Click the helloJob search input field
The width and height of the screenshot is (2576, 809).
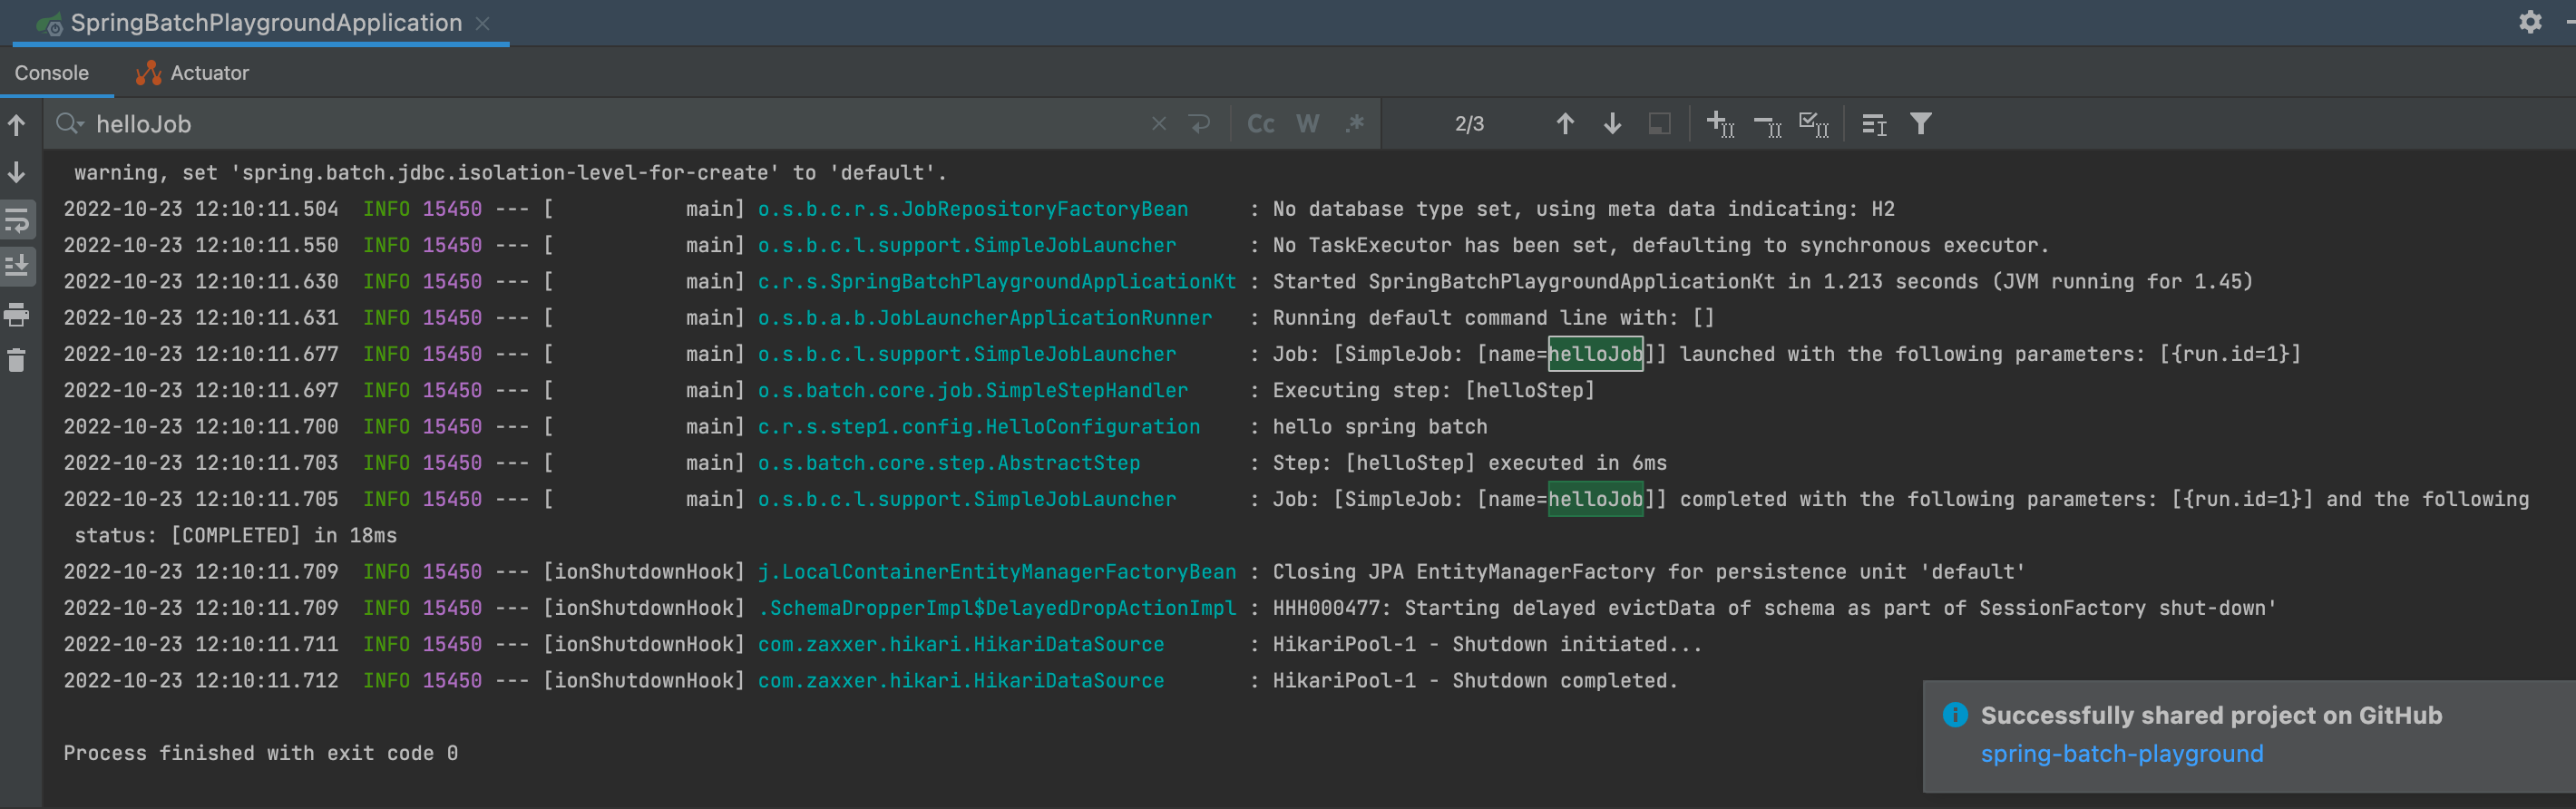[x=600, y=124]
